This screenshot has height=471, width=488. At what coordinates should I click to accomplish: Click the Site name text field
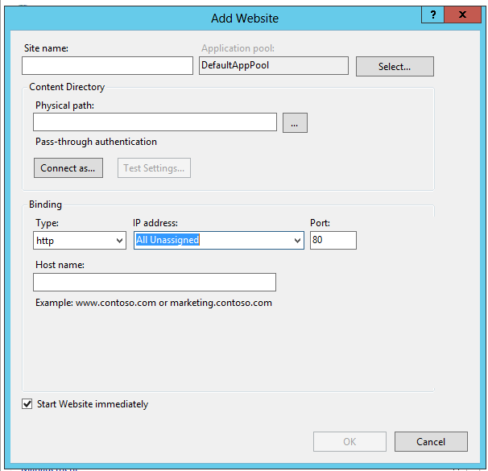point(108,66)
